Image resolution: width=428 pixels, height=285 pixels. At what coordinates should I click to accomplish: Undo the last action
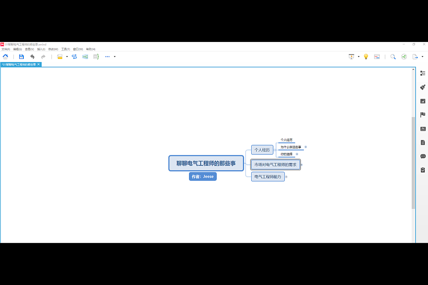[32, 57]
